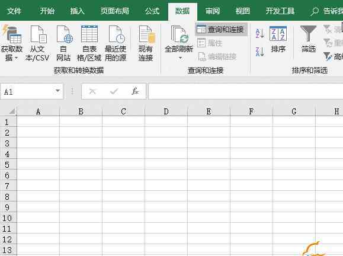Click the select-all corner triangle

[x=12, y=111]
